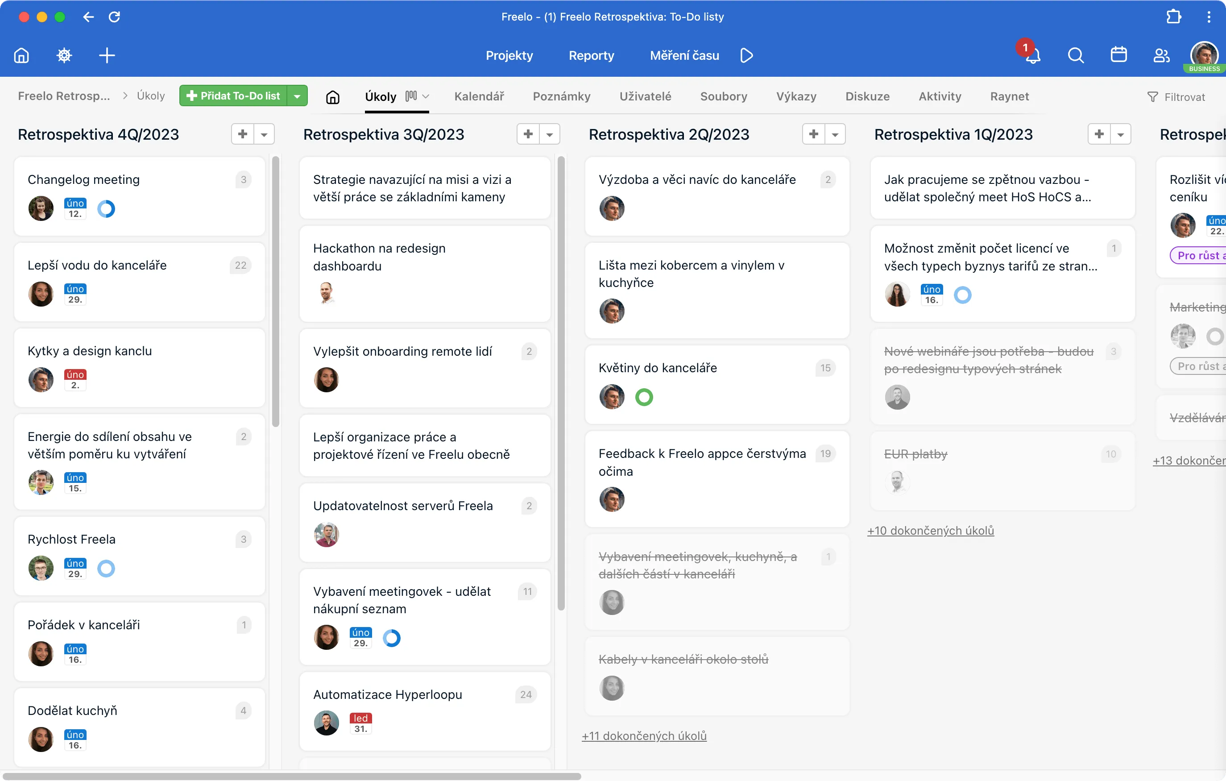Image resolution: width=1226 pixels, height=781 pixels.
Task: Go back with the browser back arrow
Action: [x=89, y=17]
